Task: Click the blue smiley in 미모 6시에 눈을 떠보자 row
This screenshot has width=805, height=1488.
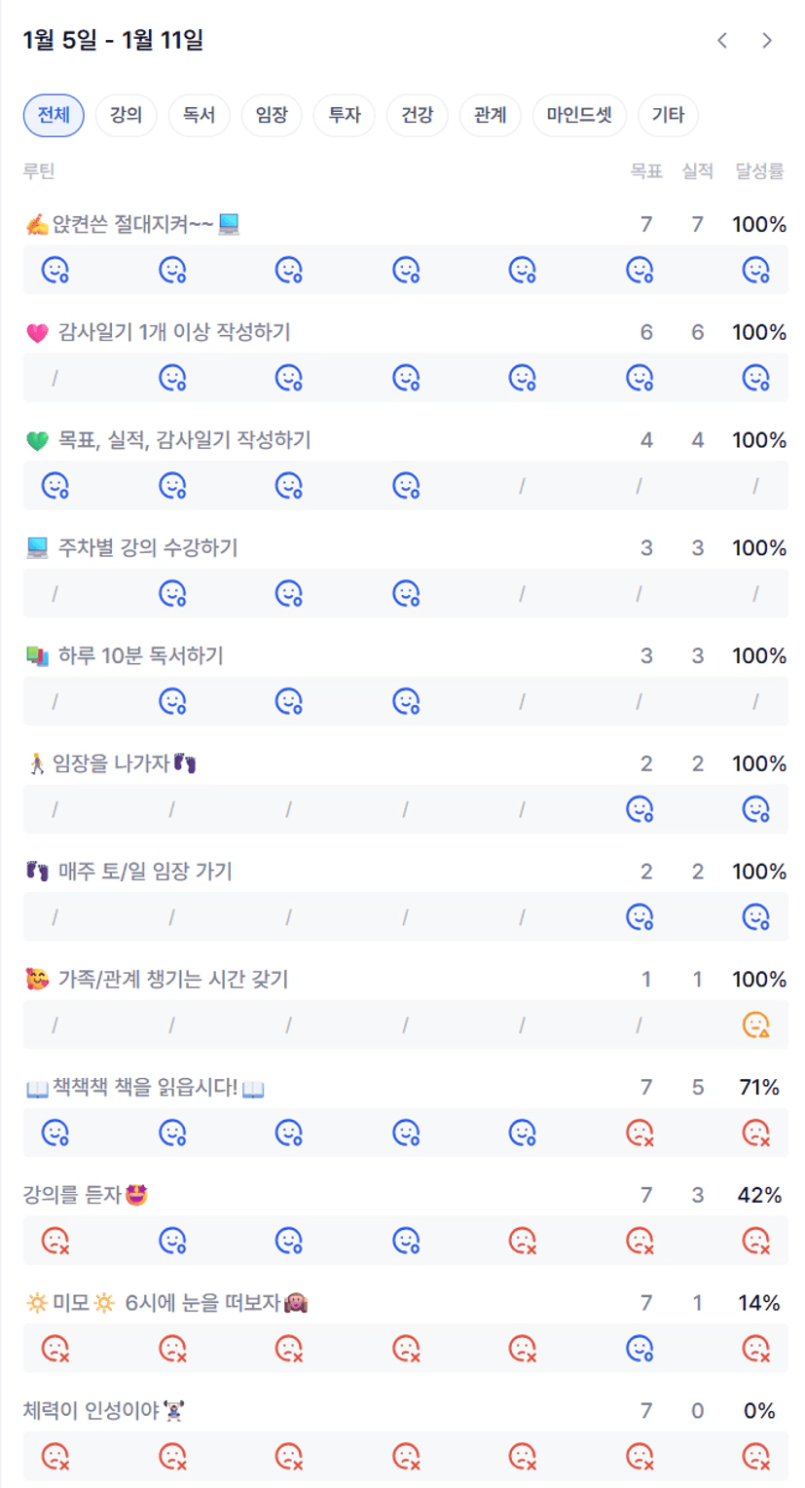Action: point(639,1349)
